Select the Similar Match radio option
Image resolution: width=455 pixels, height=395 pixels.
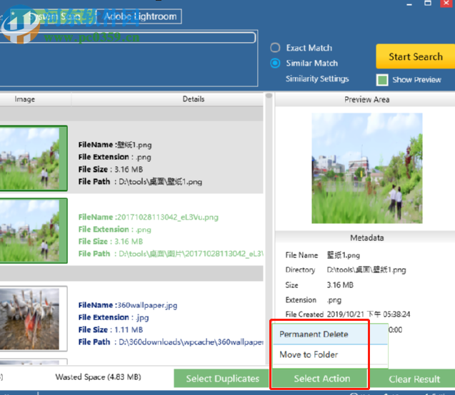[275, 63]
